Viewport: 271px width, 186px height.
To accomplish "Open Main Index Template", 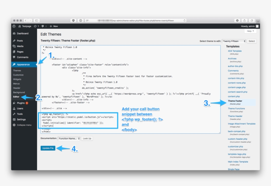I will [x=238, y=162].
